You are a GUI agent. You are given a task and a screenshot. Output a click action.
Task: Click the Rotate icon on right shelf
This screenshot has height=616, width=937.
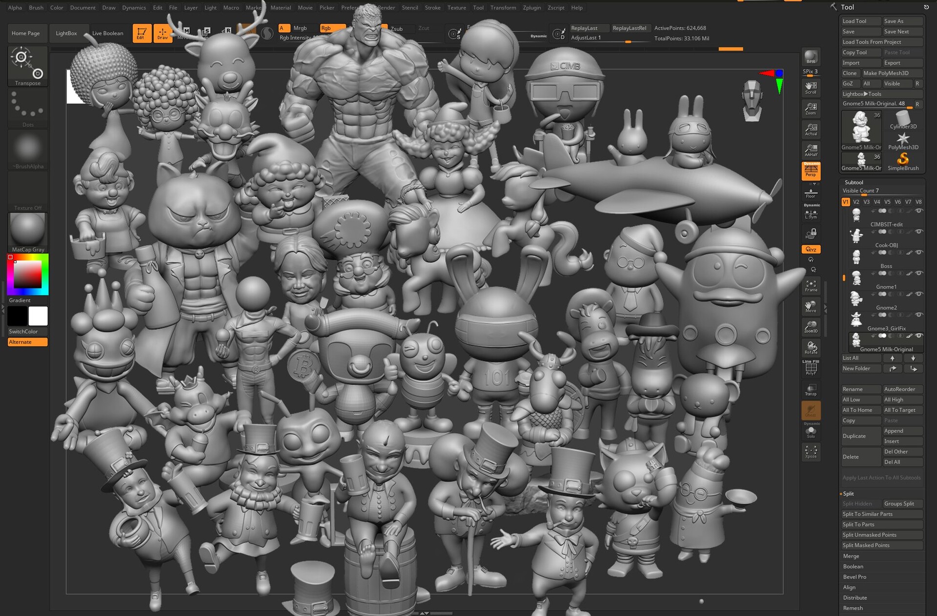point(810,347)
